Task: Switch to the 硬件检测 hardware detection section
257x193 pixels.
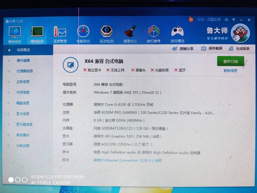Action: (37, 34)
